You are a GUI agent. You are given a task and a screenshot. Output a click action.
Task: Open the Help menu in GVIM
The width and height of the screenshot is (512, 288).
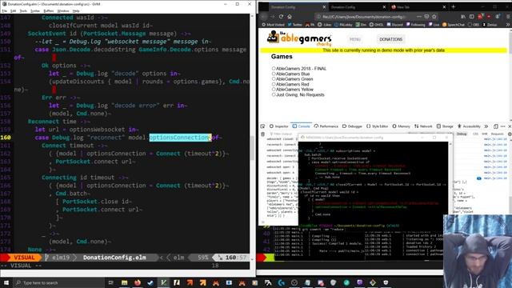[x=76, y=10]
